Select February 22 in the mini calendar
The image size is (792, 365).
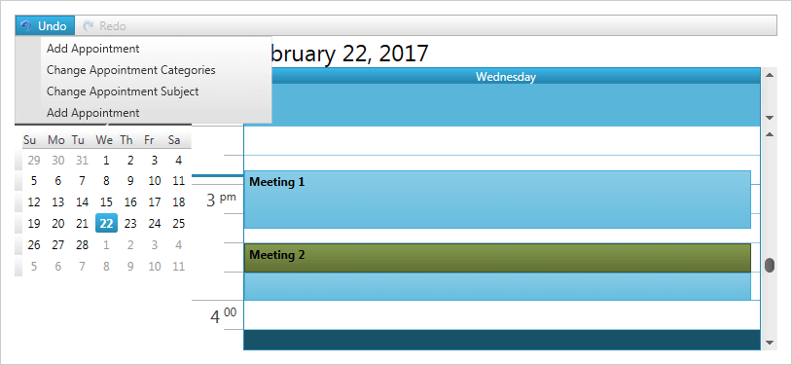(x=106, y=224)
